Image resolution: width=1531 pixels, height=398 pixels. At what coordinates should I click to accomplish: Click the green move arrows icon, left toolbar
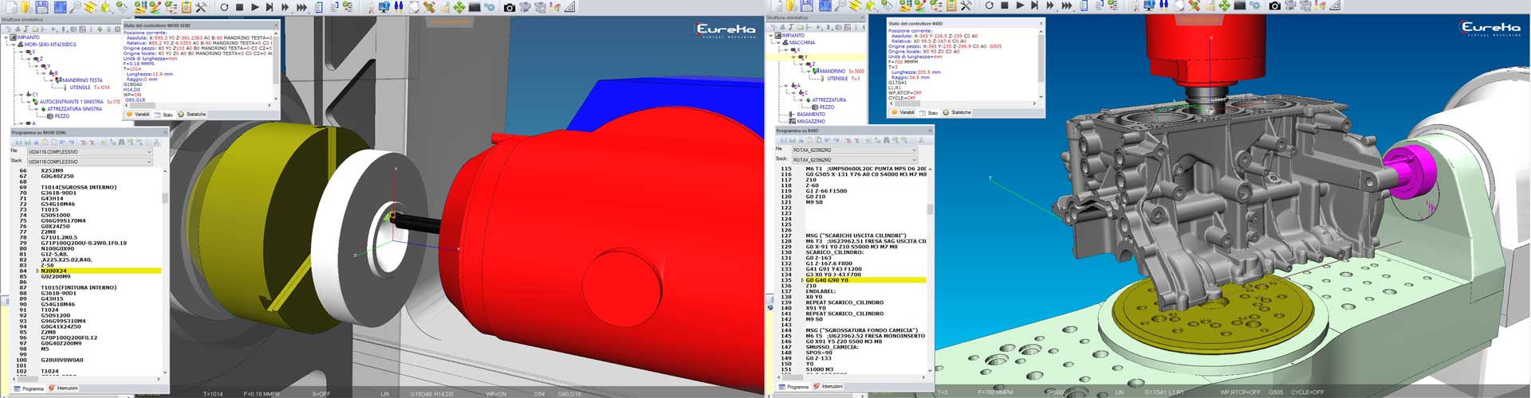pyautogui.click(x=459, y=7)
